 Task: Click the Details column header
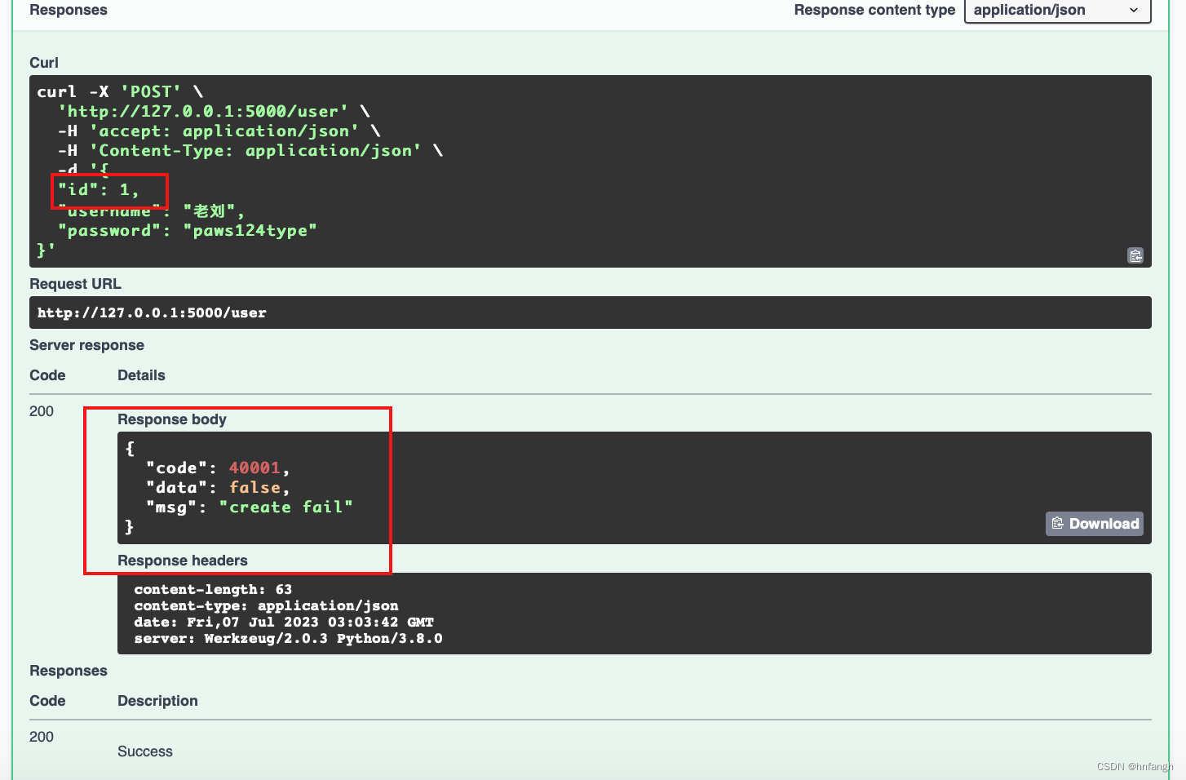pos(141,375)
